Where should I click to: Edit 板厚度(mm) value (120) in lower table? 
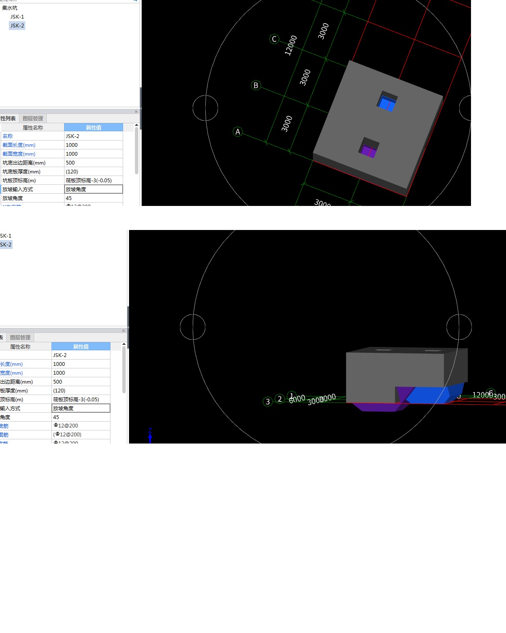click(81, 391)
